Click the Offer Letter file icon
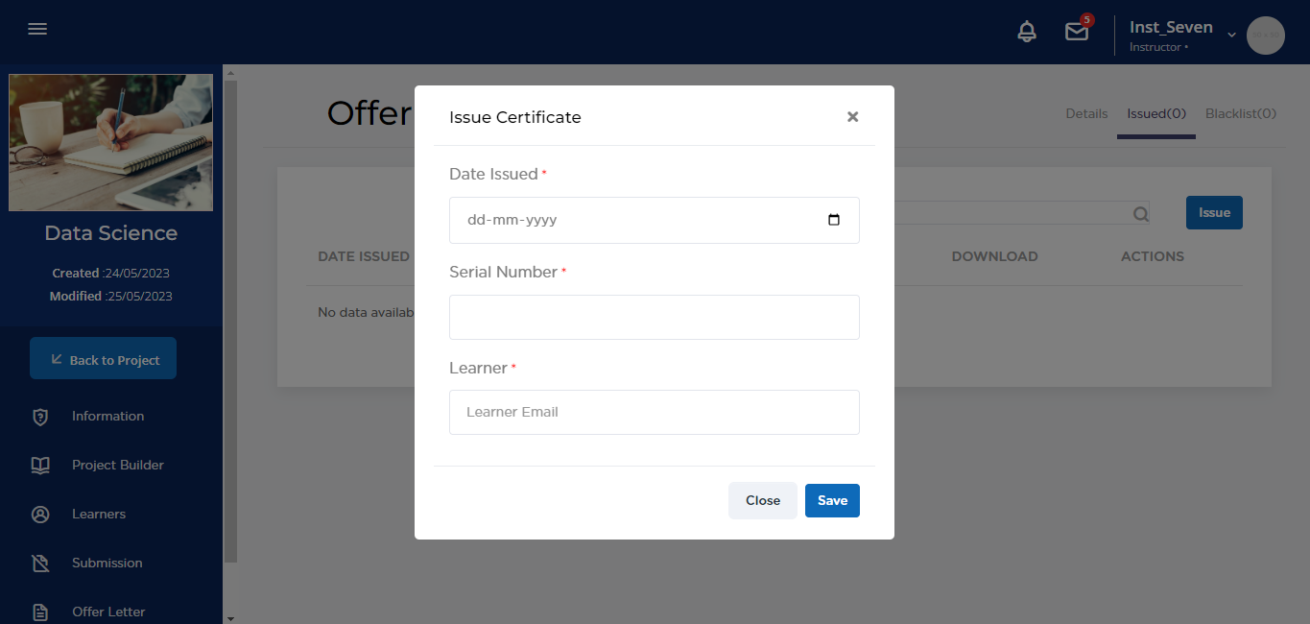The image size is (1310, 624). [x=40, y=612]
